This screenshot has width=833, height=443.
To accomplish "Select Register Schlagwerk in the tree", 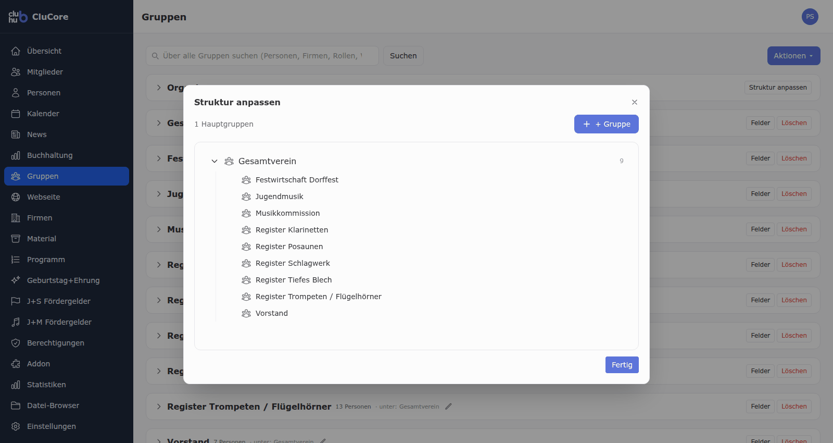I will [x=293, y=263].
